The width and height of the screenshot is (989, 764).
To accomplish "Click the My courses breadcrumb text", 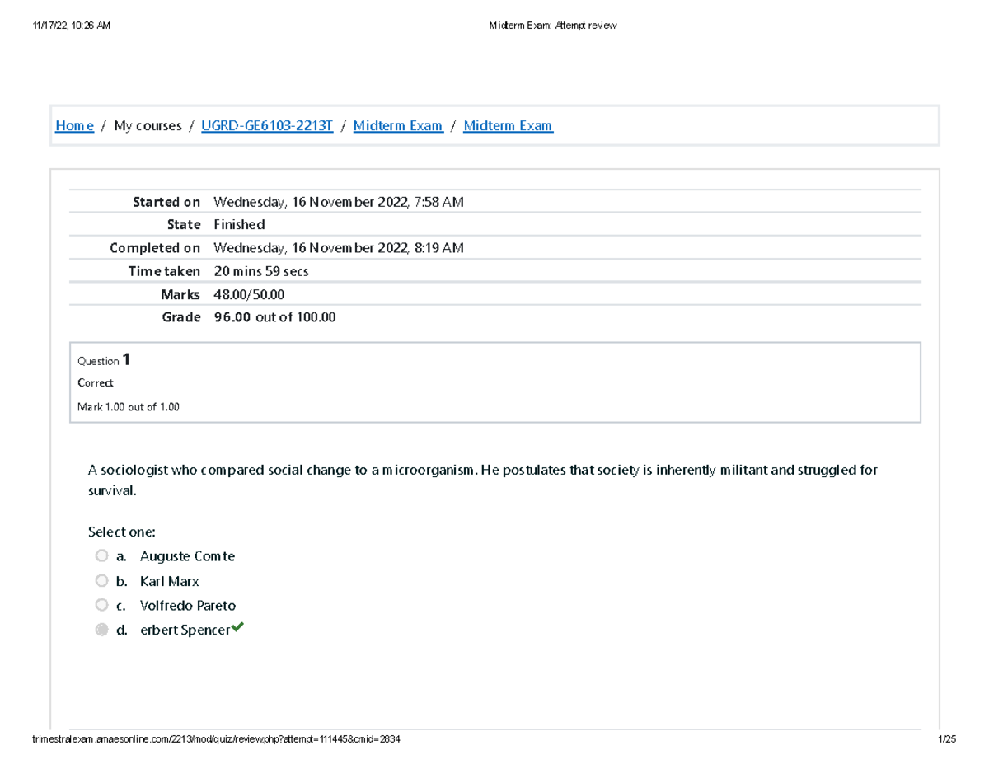I will 148,126.
